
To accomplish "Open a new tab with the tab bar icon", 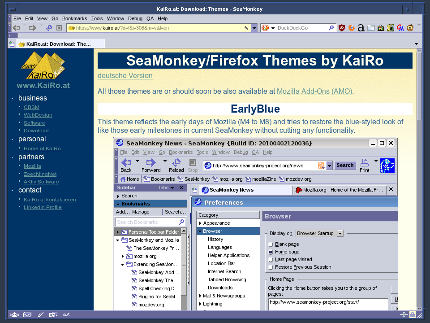I will pyautogui.click(x=12, y=44).
